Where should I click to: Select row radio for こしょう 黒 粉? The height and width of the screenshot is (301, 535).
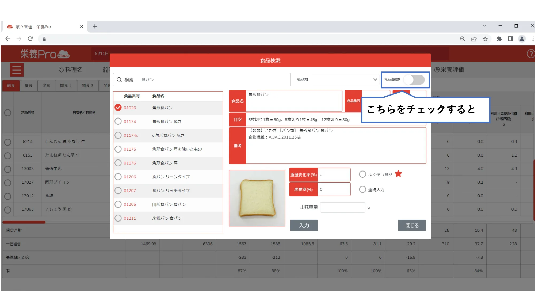coord(8,209)
